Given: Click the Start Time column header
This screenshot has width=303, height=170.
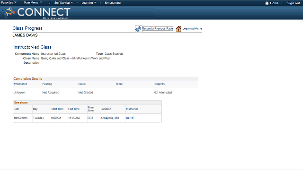Looking at the screenshot, I should tap(57, 109).
